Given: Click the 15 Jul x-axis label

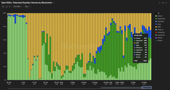Looking at the screenshot, I should pyautogui.click(x=34, y=82).
